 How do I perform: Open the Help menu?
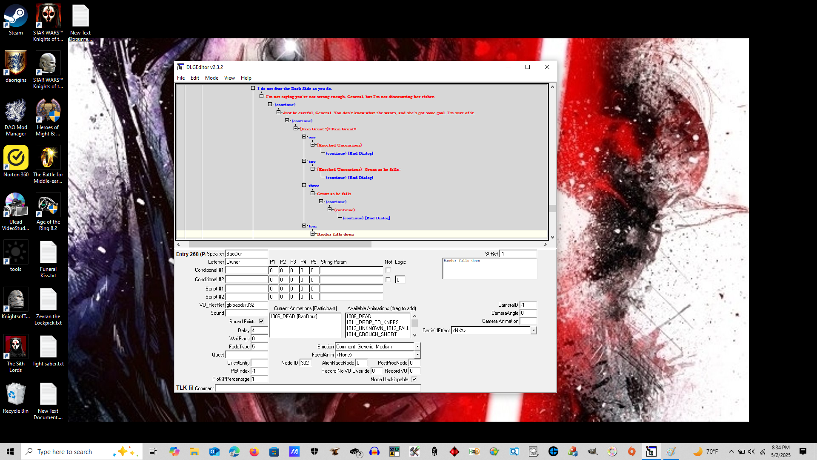pyautogui.click(x=246, y=78)
